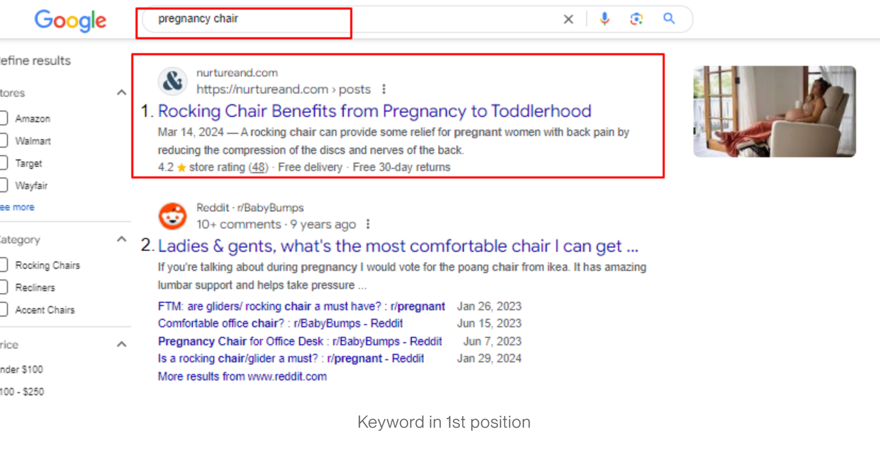
Task: Open the pregnant woman in recliner thumbnail
Action: [774, 112]
